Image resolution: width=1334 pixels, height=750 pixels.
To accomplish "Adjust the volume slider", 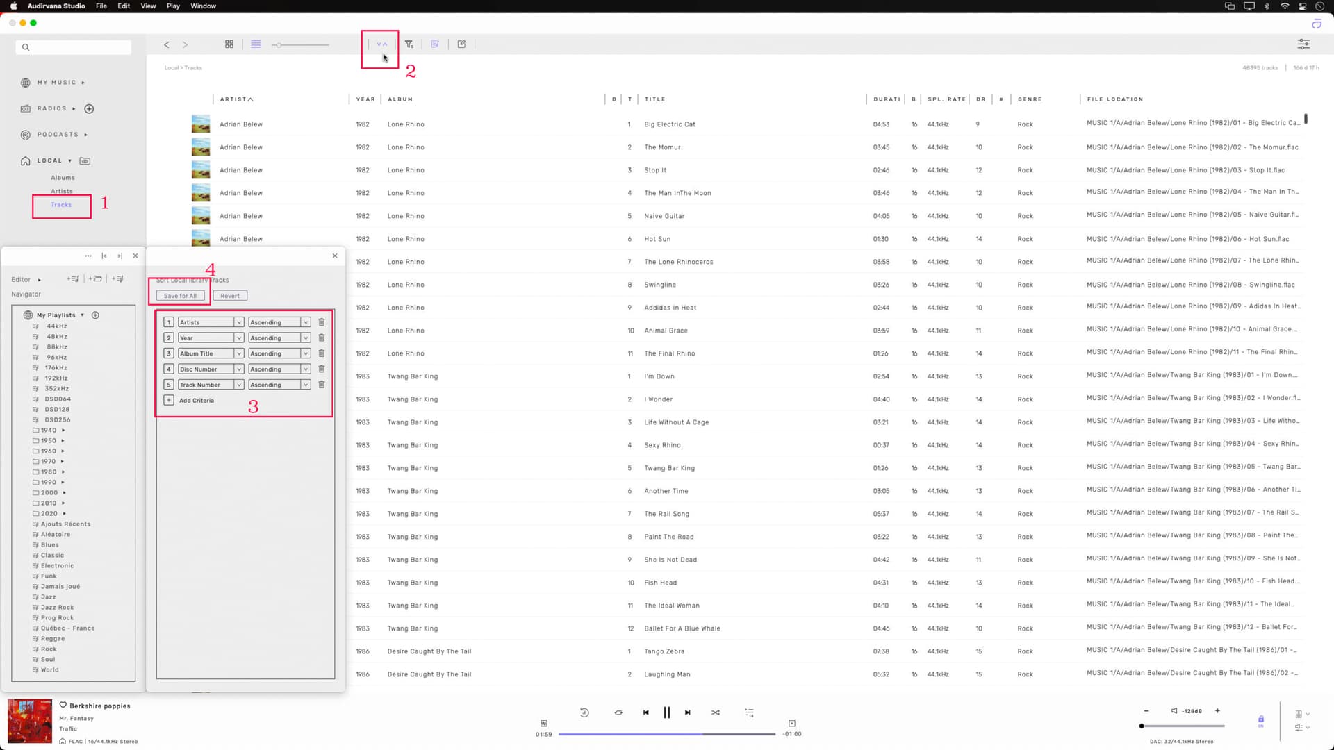I will (1183, 726).
